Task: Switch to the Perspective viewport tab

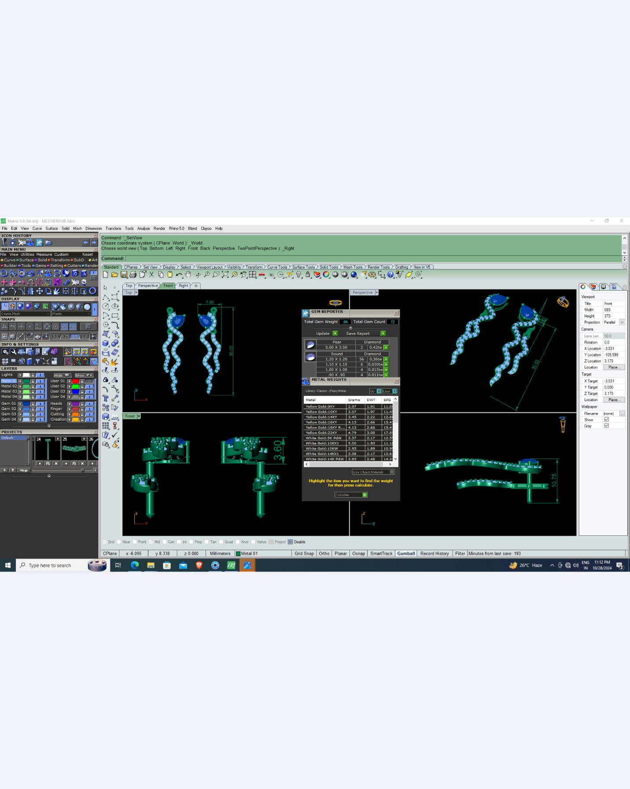Action: pos(147,286)
